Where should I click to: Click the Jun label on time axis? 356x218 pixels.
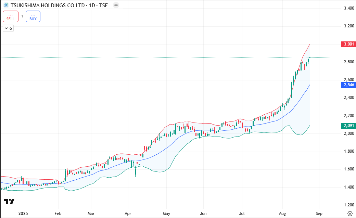click(x=203, y=214)
